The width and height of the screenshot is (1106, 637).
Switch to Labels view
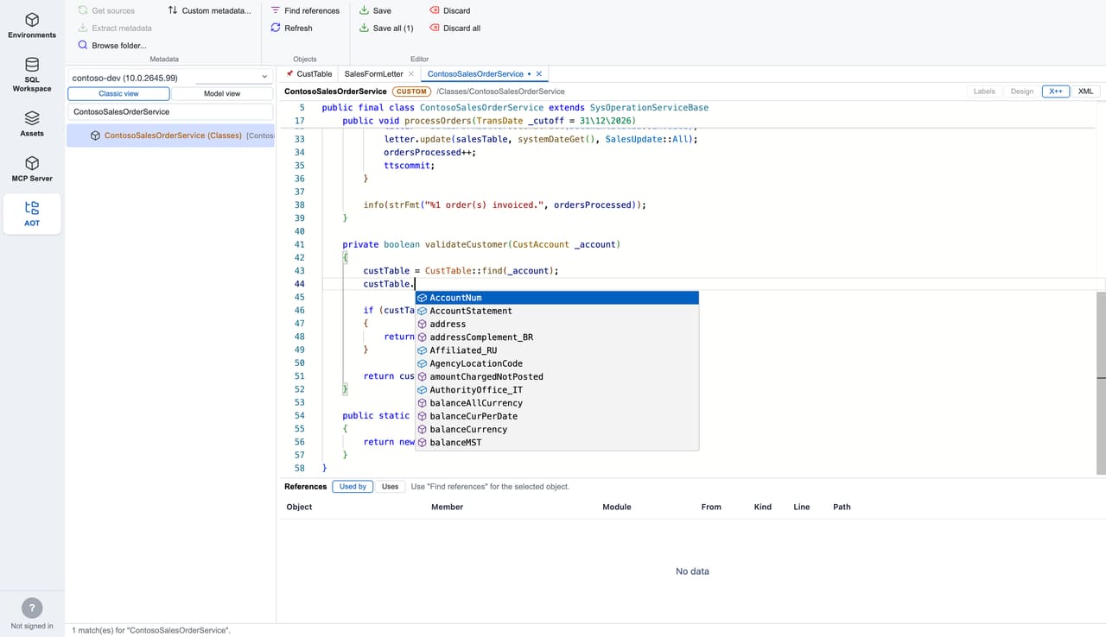pyautogui.click(x=984, y=91)
